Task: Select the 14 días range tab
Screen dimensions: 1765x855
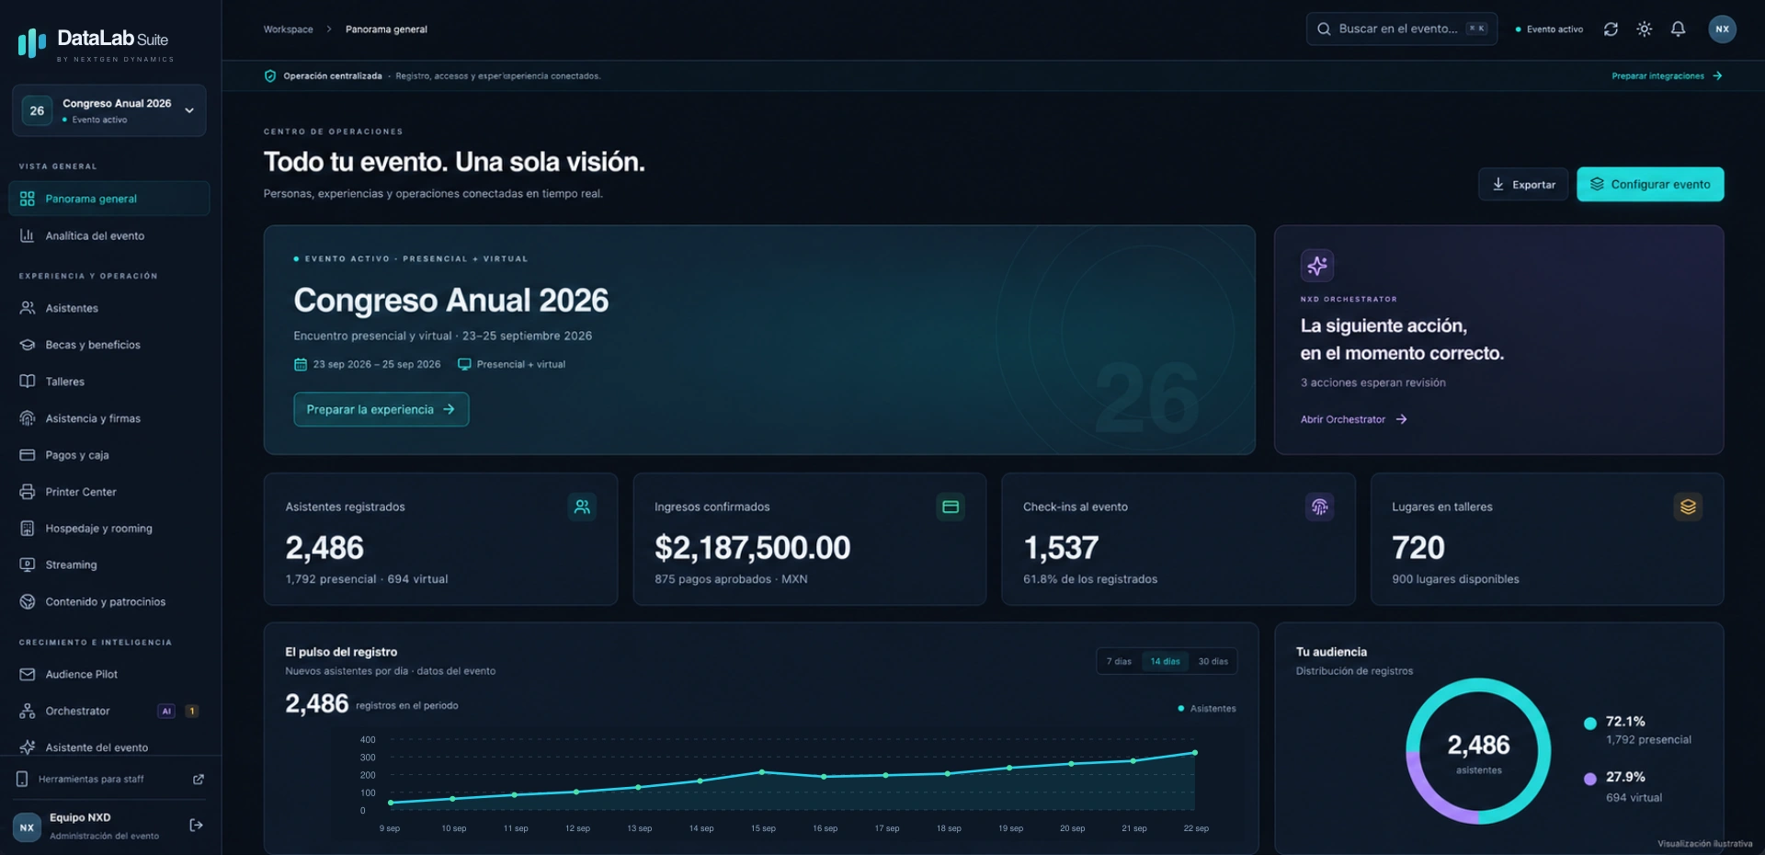Action: pos(1165,661)
